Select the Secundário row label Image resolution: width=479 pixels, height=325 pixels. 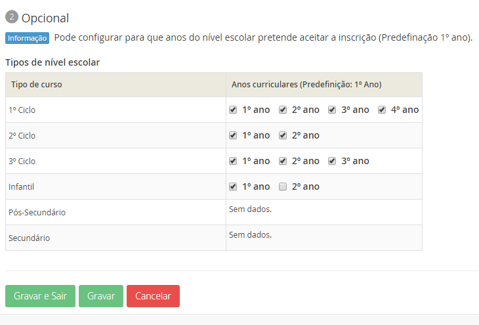30,238
